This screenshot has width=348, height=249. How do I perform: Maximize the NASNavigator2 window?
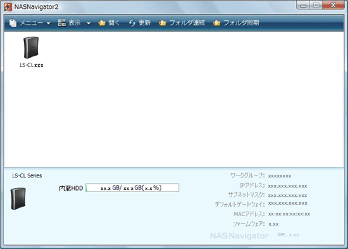(316, 5)
